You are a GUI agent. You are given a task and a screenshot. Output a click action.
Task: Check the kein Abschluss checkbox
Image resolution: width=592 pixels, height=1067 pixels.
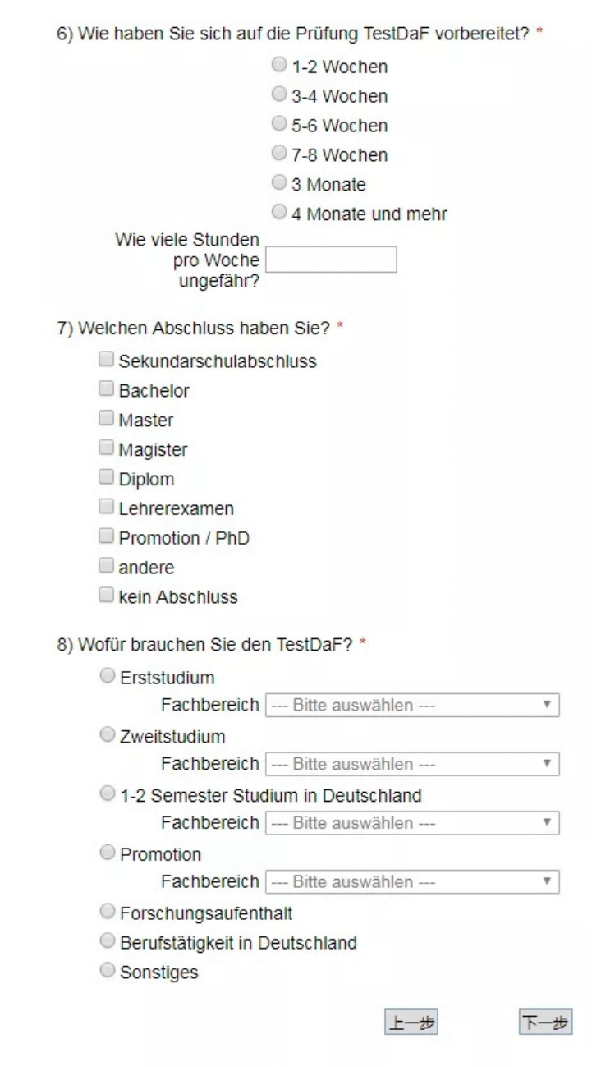click(x=105, y=596)
